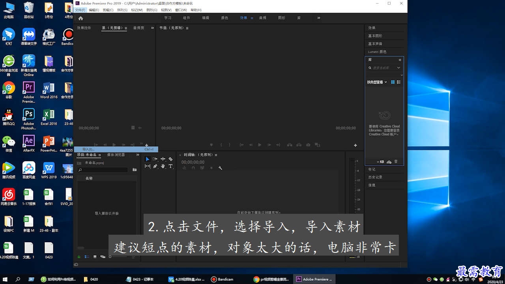
Task: Show hidden Project panel tabs overflow
Action: point(138,155)
